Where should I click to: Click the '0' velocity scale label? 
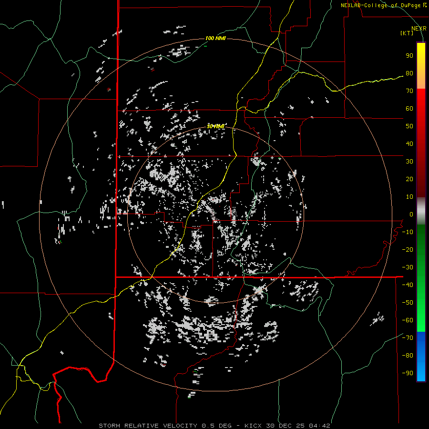[x=411, y=214]
